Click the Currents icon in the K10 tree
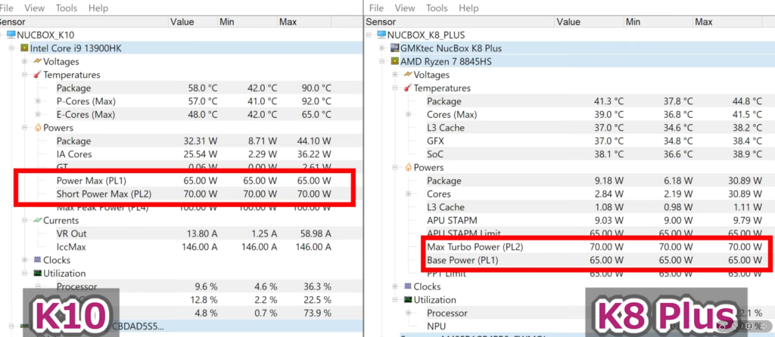This screenshot has width=775, height=337. pos(36,221)
